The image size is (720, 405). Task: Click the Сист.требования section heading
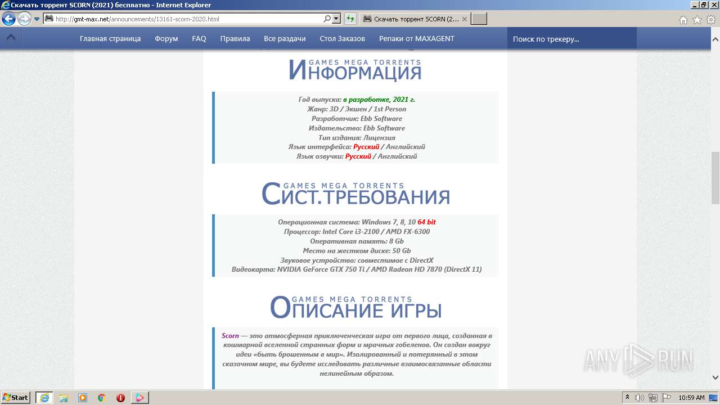355,193
